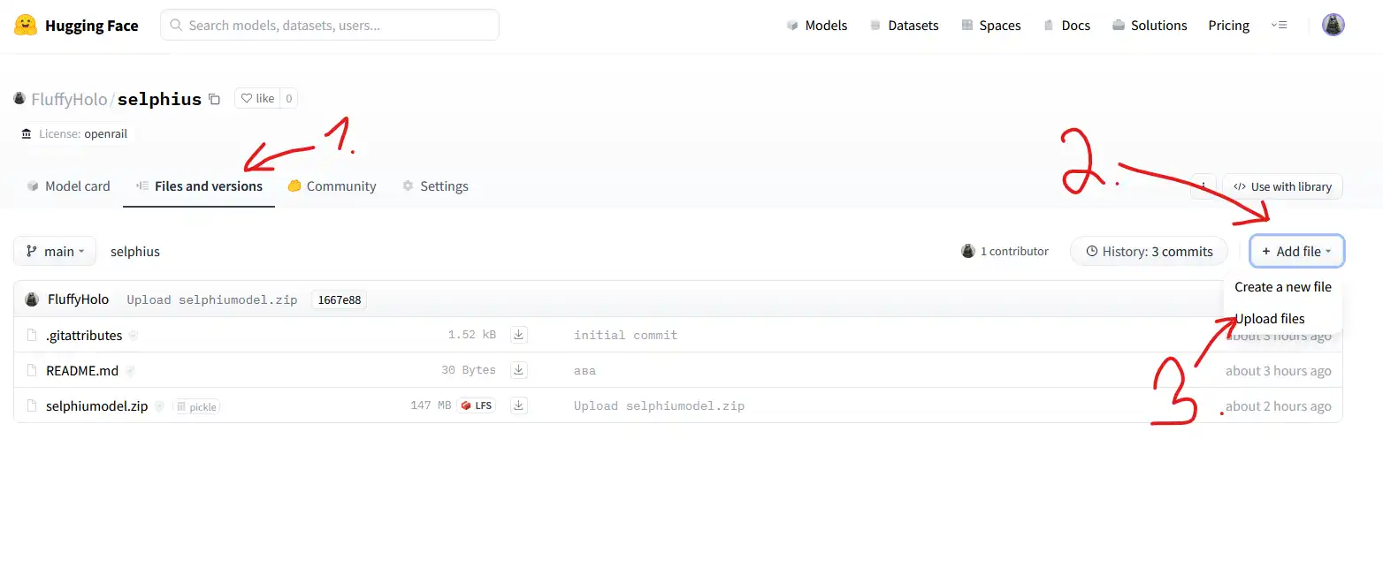This screenshot has height=583, width=1383.
Task: Download README.md using its download icon
Action: (520, 370)
